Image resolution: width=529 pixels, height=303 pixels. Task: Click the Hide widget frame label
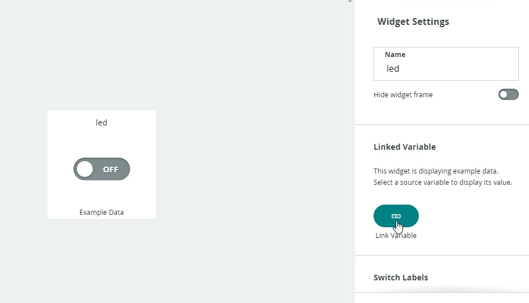(403, 95)
